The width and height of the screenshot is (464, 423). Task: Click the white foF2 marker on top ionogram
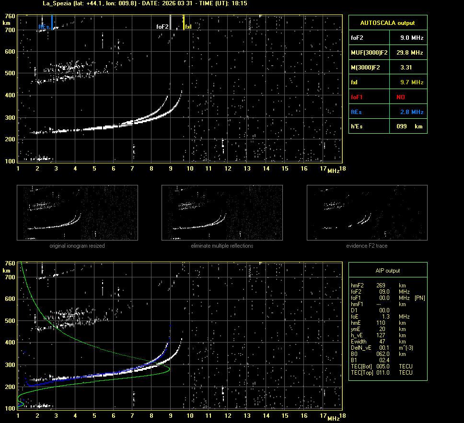[170, 23]
